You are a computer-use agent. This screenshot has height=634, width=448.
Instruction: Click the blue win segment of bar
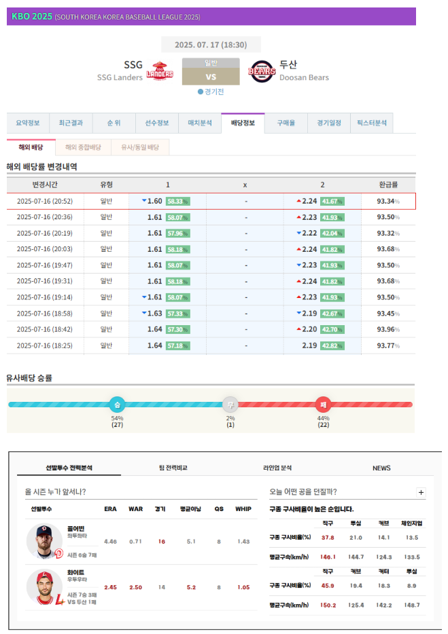pyautogui.click(x=116, y=405)
